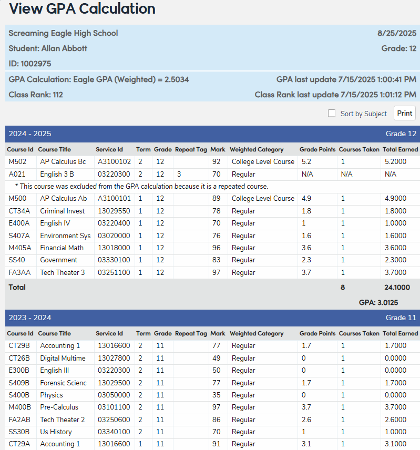Click the Class Rank last update timestamp
Image resolution: width=420 pixels, height=450 pixels.
(335, 95)
